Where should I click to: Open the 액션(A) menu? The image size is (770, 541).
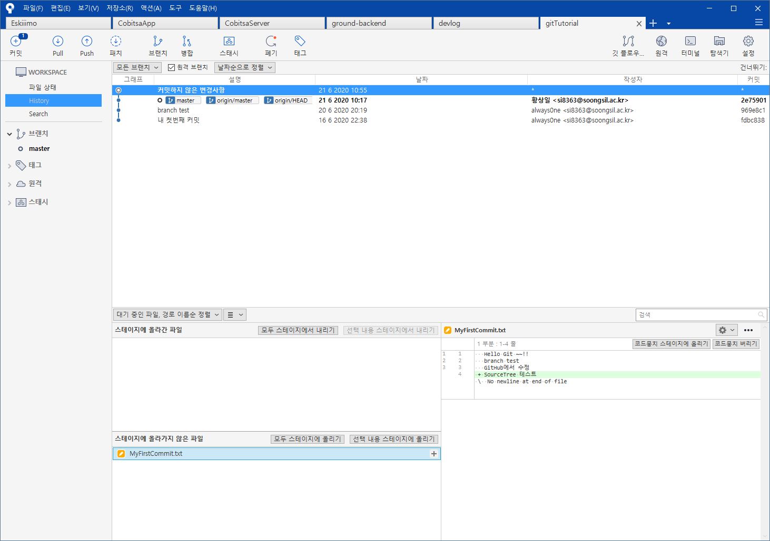coord(151,8)
